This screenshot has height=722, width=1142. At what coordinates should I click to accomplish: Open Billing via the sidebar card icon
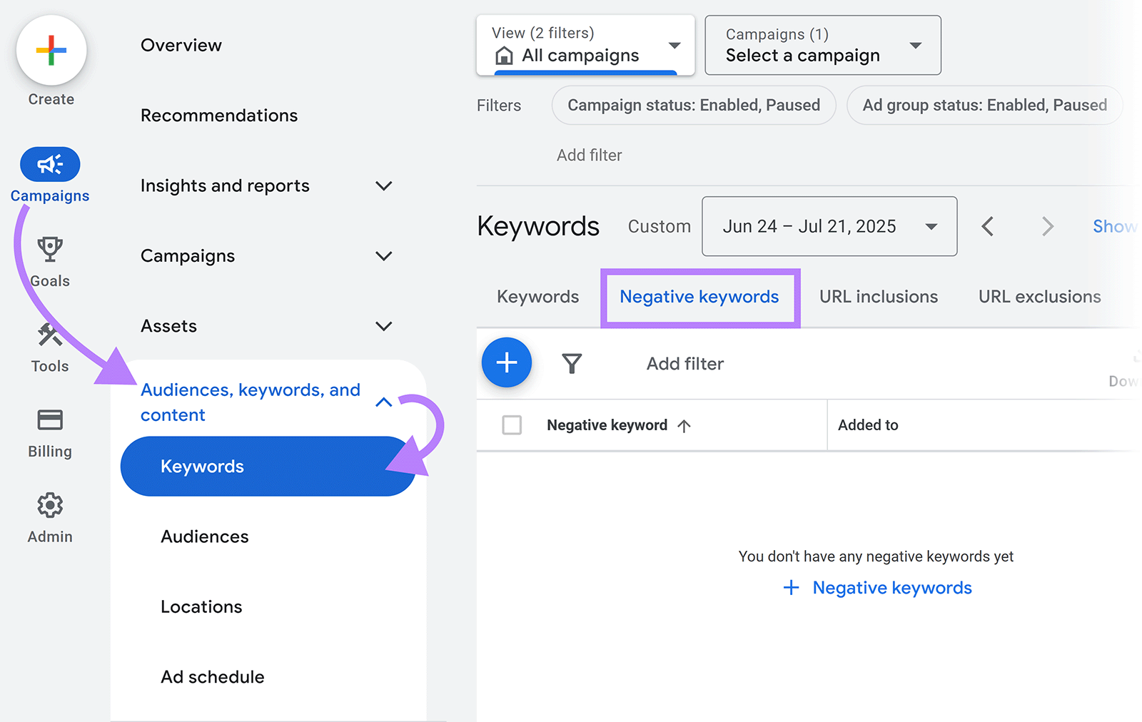coord(50,421)
